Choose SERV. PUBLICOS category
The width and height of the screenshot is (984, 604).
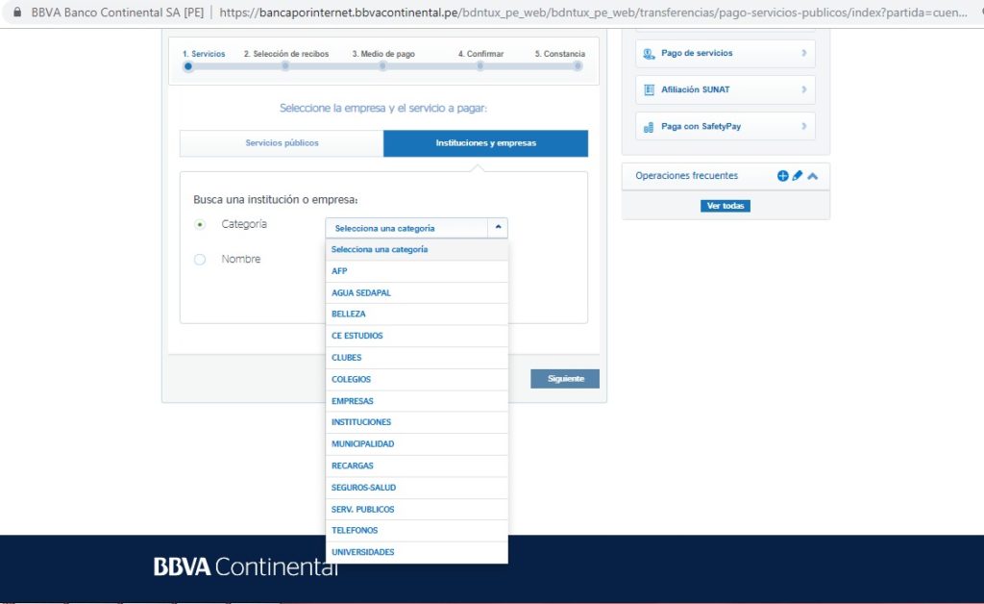(417, 509)
